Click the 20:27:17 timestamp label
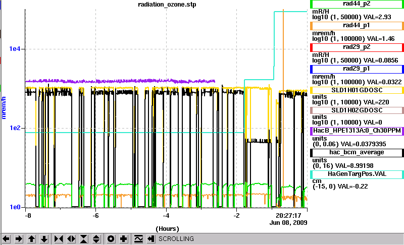 (x=288, y=215)
